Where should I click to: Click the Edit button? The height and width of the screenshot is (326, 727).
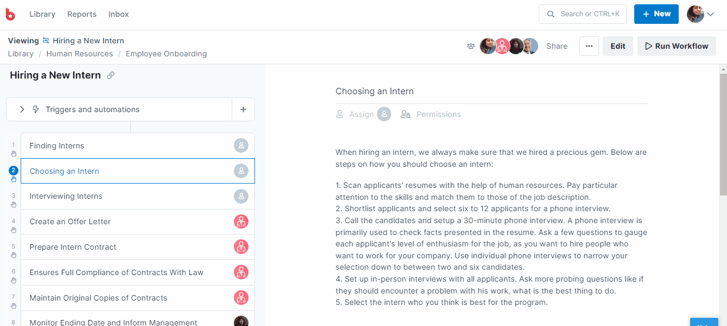617,46
